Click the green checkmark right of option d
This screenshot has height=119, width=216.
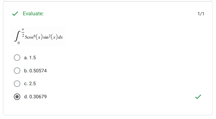click(x=198, y=97)
